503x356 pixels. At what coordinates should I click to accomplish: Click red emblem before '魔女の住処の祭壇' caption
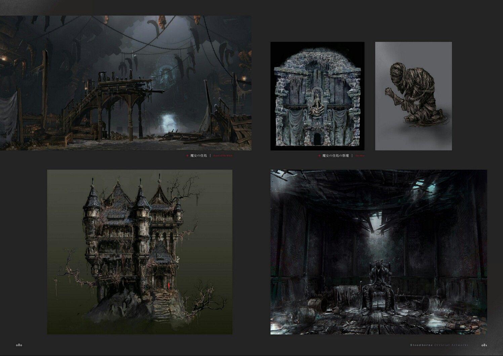pyautogui.click(x=319, y=156)
